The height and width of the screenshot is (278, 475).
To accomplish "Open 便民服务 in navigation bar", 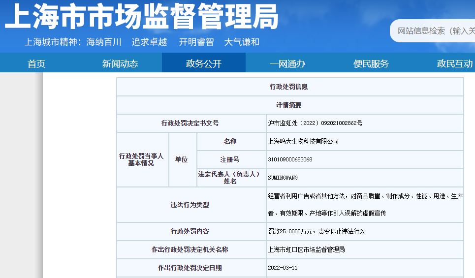I will [x=371, y=63].
